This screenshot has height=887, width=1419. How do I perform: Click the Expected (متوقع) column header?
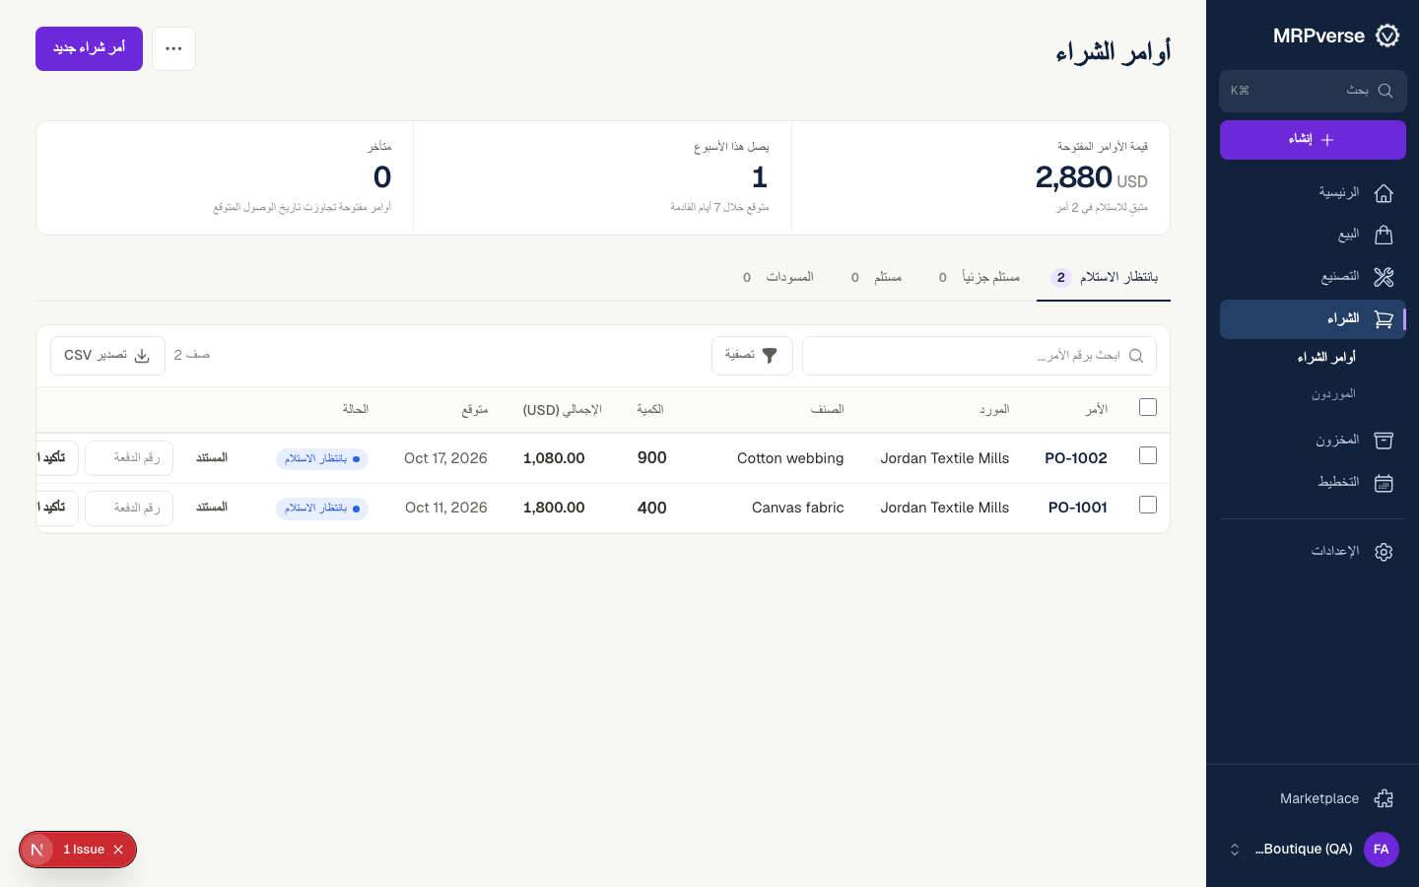tap(475, 410)
